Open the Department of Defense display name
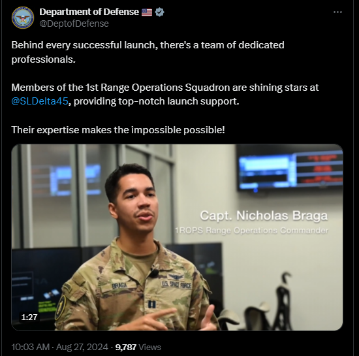 (89, 12)
